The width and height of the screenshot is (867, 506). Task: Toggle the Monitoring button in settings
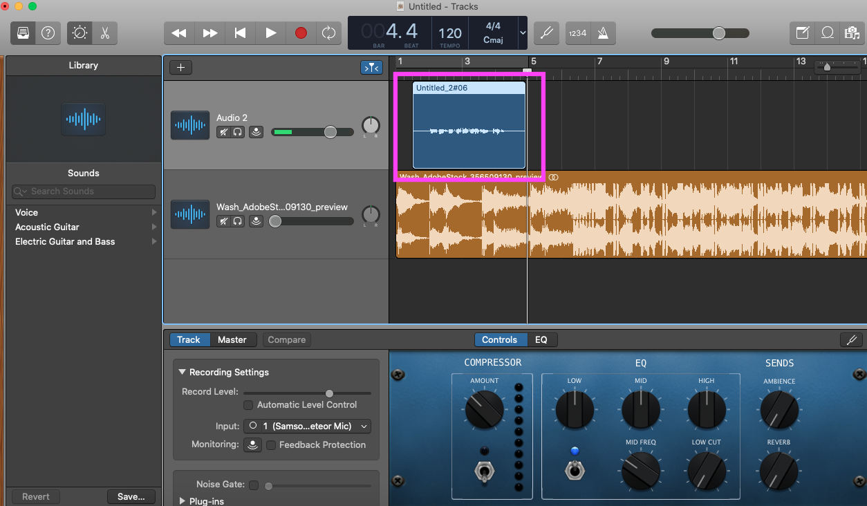click(252, 444)
